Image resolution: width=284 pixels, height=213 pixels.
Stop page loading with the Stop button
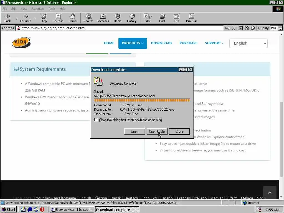(x=44, y=18)
